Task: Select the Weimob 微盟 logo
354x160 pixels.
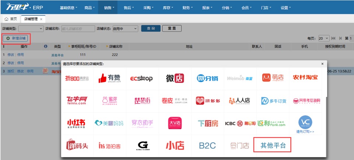Action: point(239,78)
